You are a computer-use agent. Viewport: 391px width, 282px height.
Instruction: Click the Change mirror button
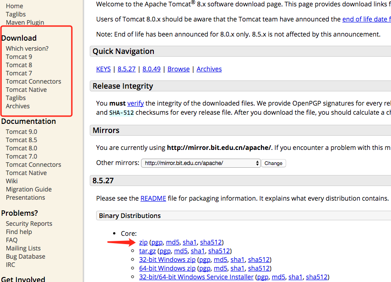273,163
